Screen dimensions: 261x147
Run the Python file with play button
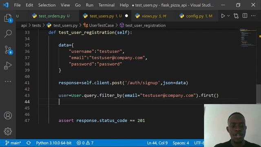[223, 16]
